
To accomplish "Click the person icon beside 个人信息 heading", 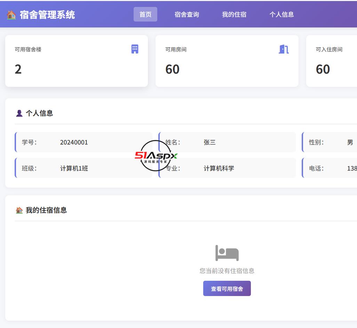I will tap(19, 113).
